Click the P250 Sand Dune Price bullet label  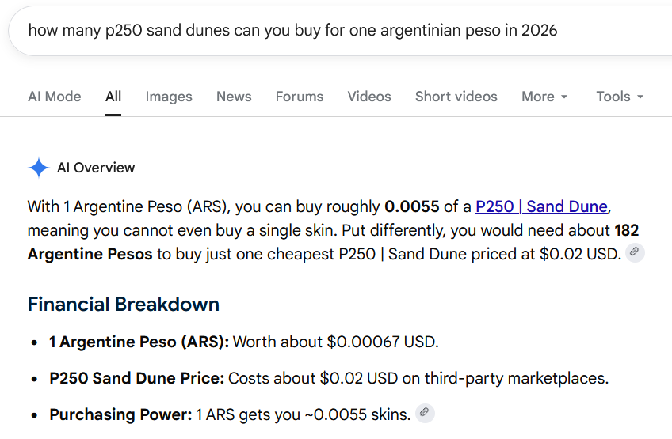tap(137, 378)
